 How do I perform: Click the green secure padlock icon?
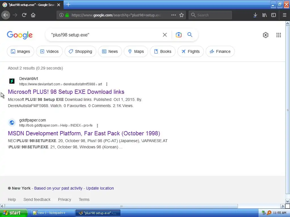[67, 15]
